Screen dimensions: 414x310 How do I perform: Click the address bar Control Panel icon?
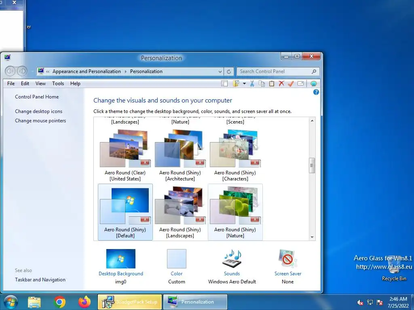click(x=41, y=71)
